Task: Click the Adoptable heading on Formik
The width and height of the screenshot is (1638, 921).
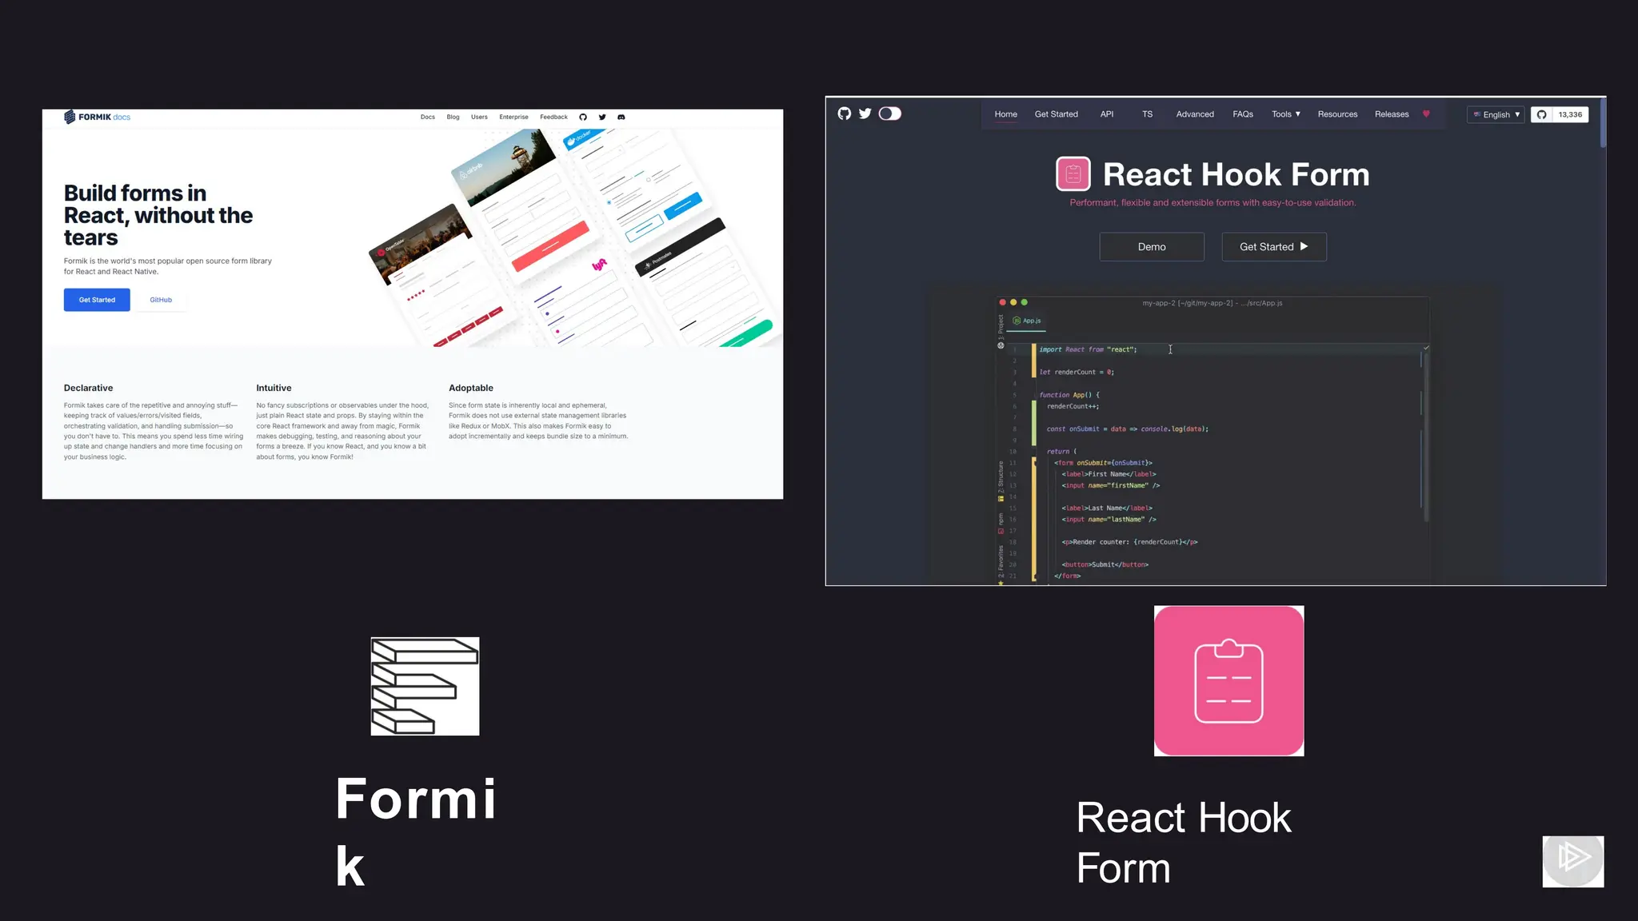Action: tap(471, 388)
